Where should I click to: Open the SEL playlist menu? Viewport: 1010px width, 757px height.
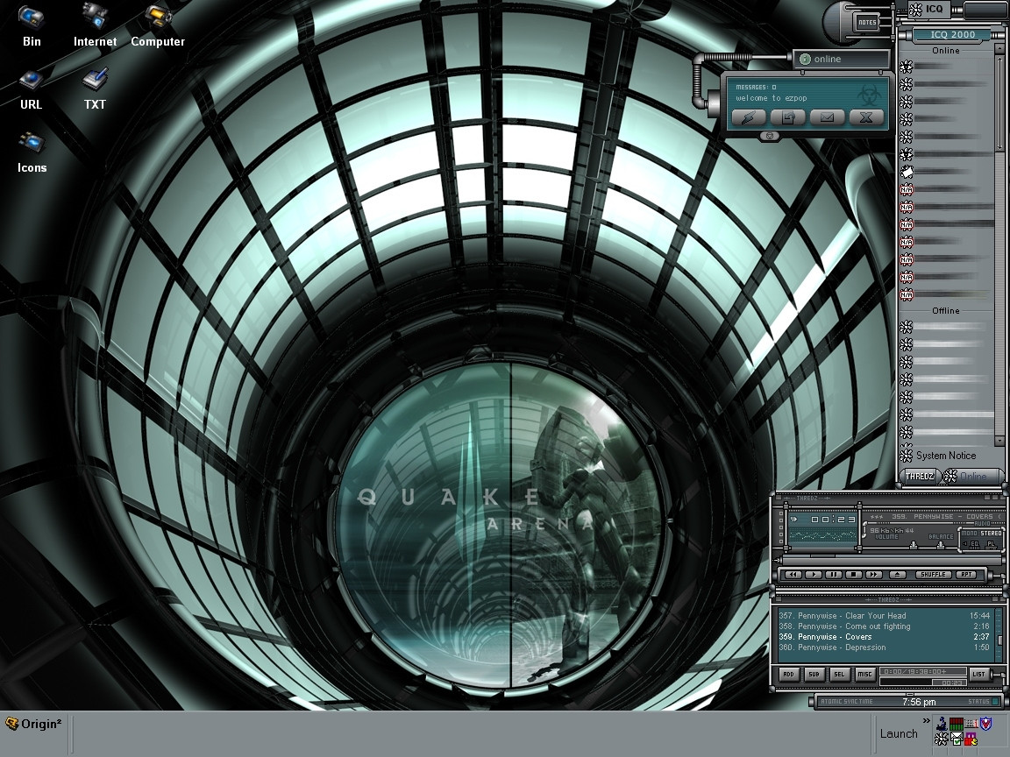(840, 675)
